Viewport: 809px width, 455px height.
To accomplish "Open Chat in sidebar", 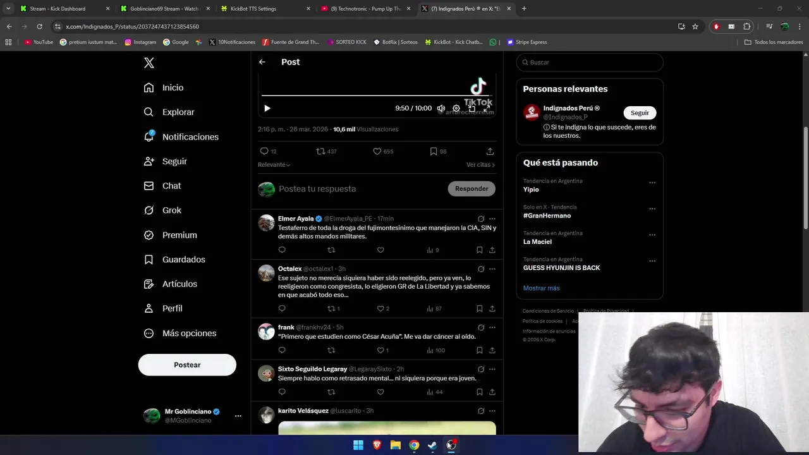I will point(162,186).
